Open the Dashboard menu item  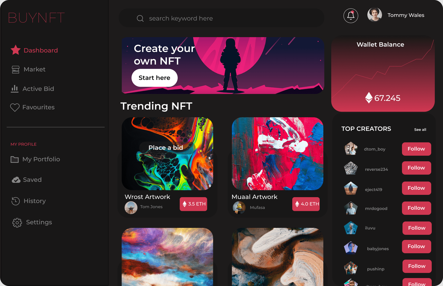(34, 50)
